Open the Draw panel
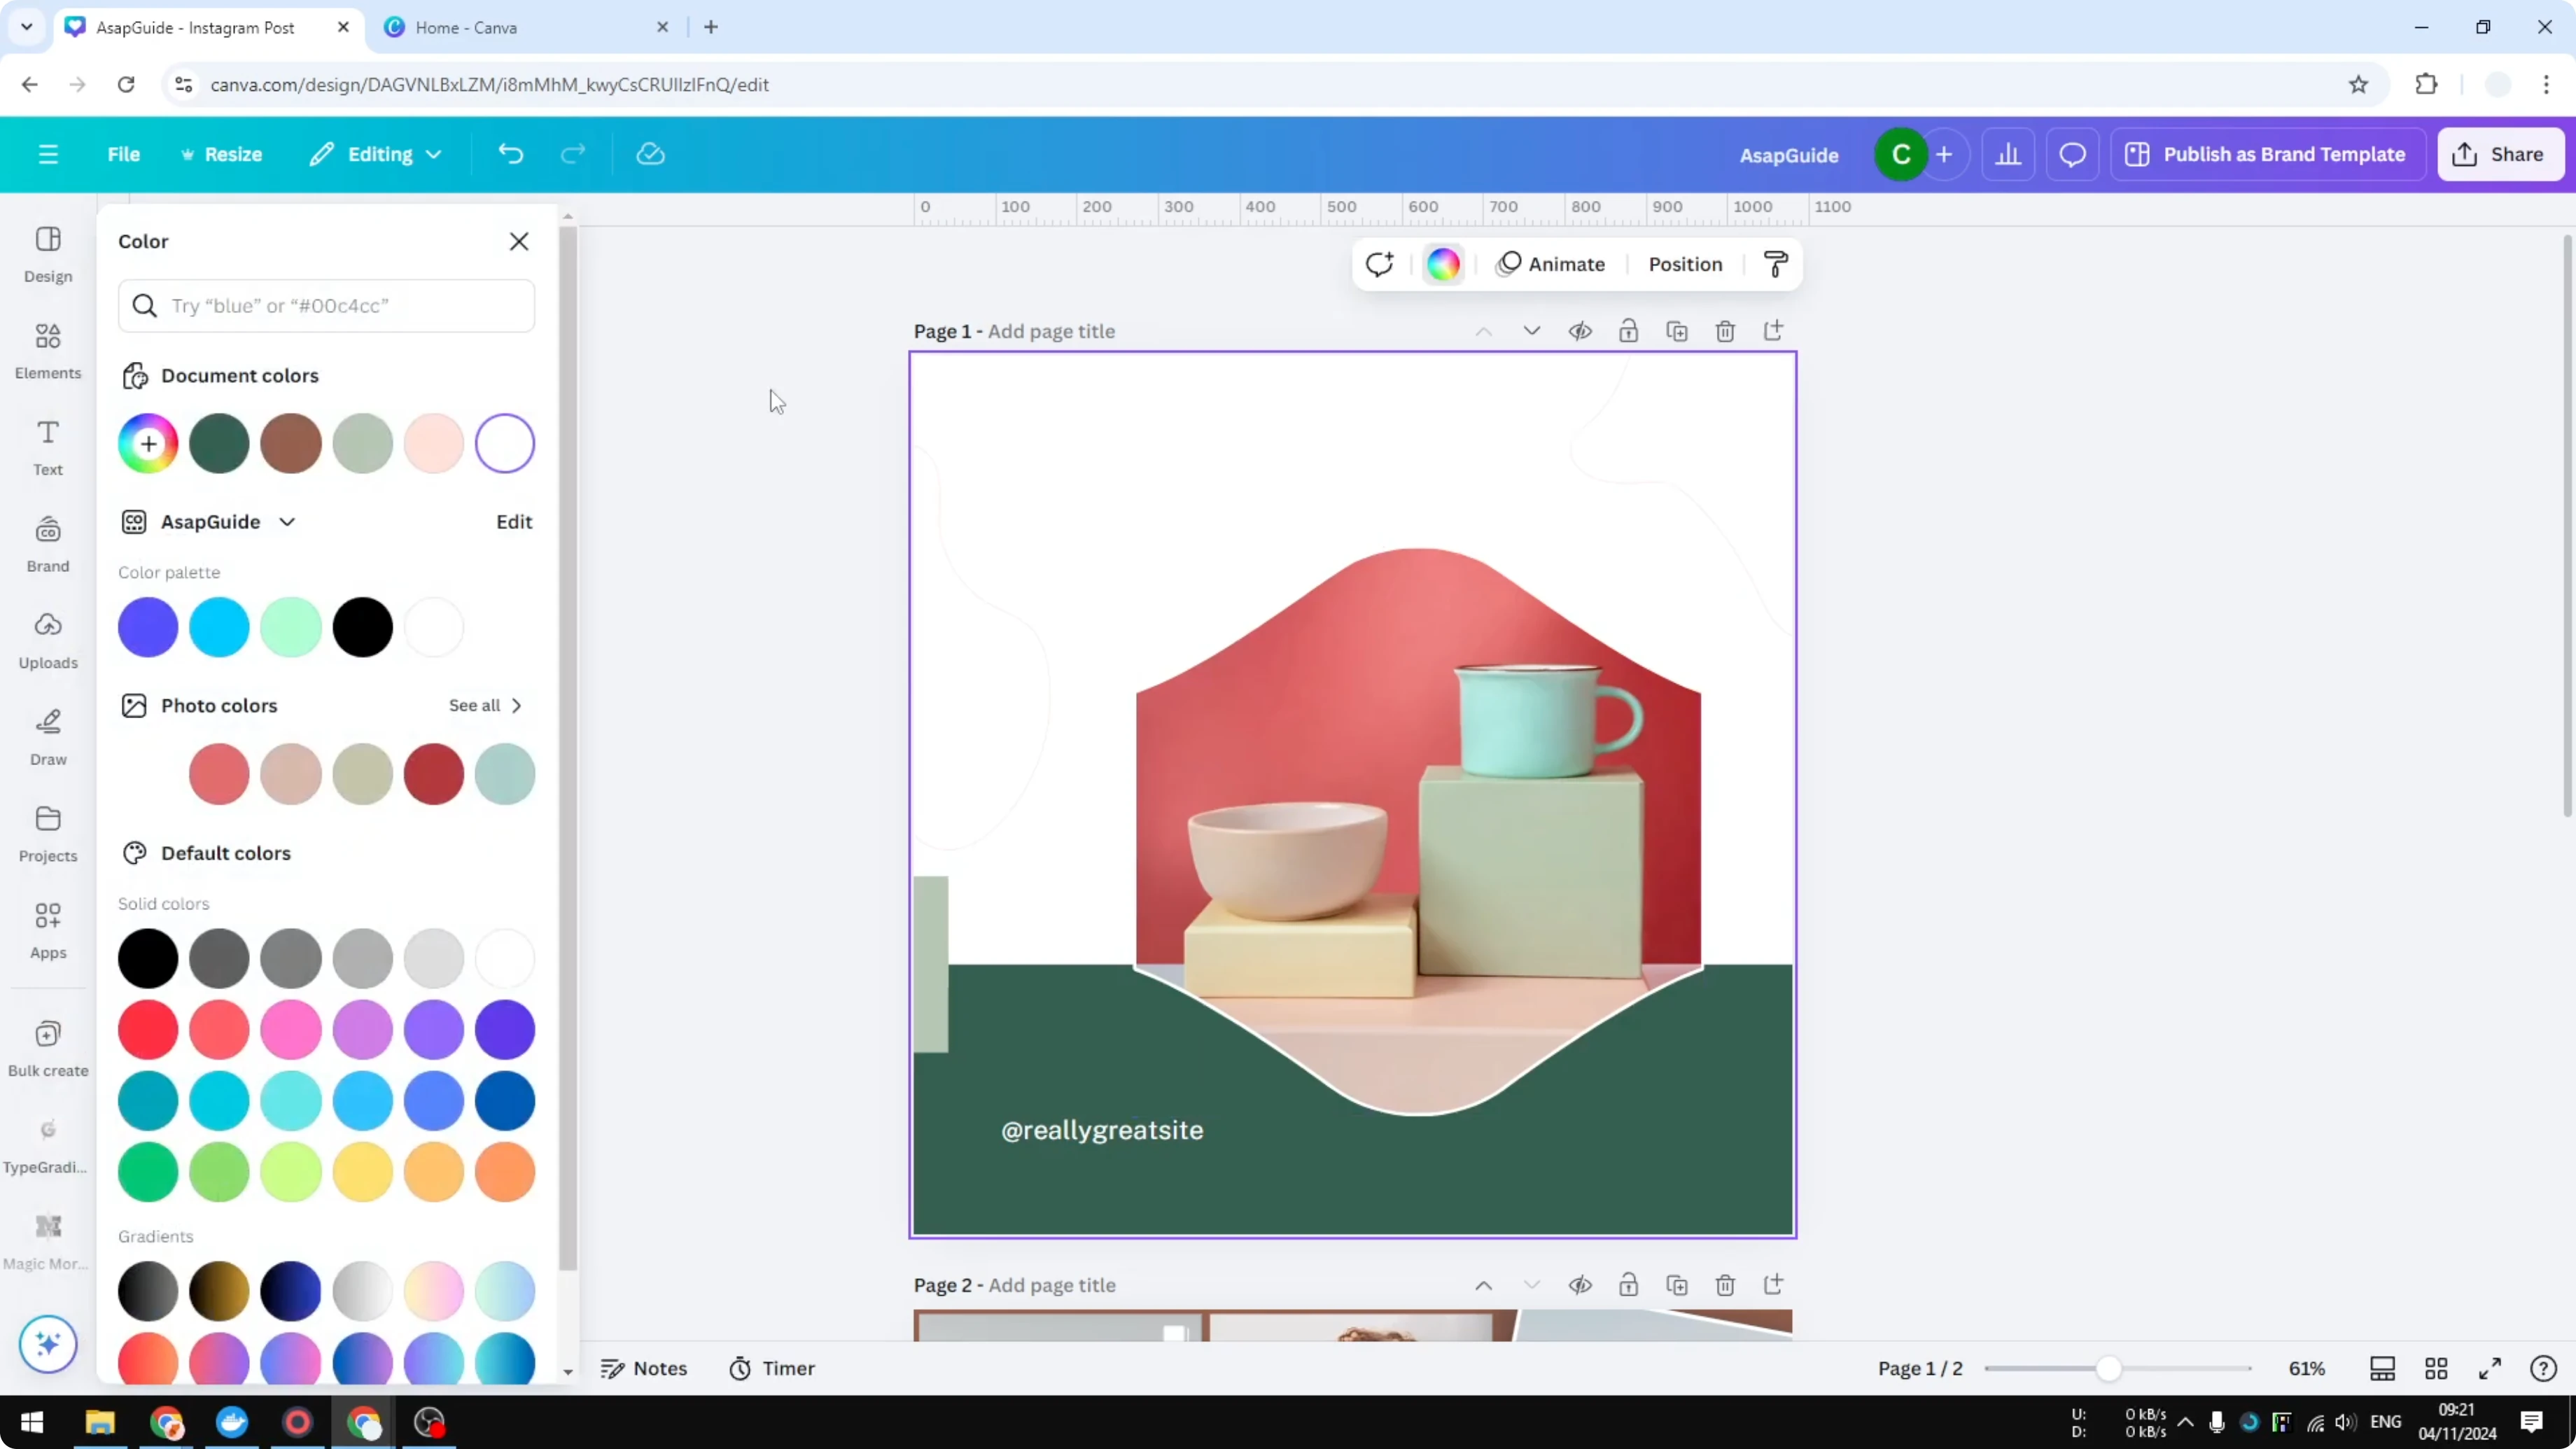Screen dimensions: 2576x1449 coord(47,737)
